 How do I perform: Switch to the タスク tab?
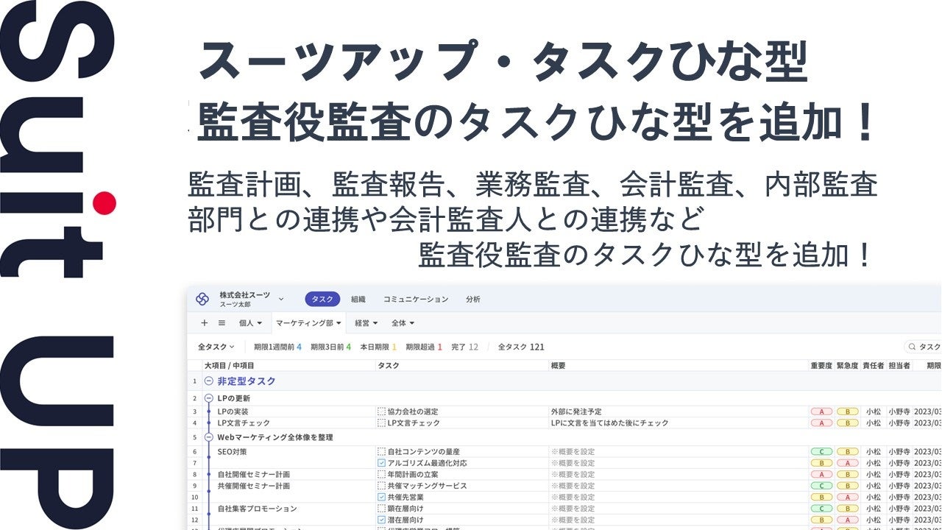point(322,300)
